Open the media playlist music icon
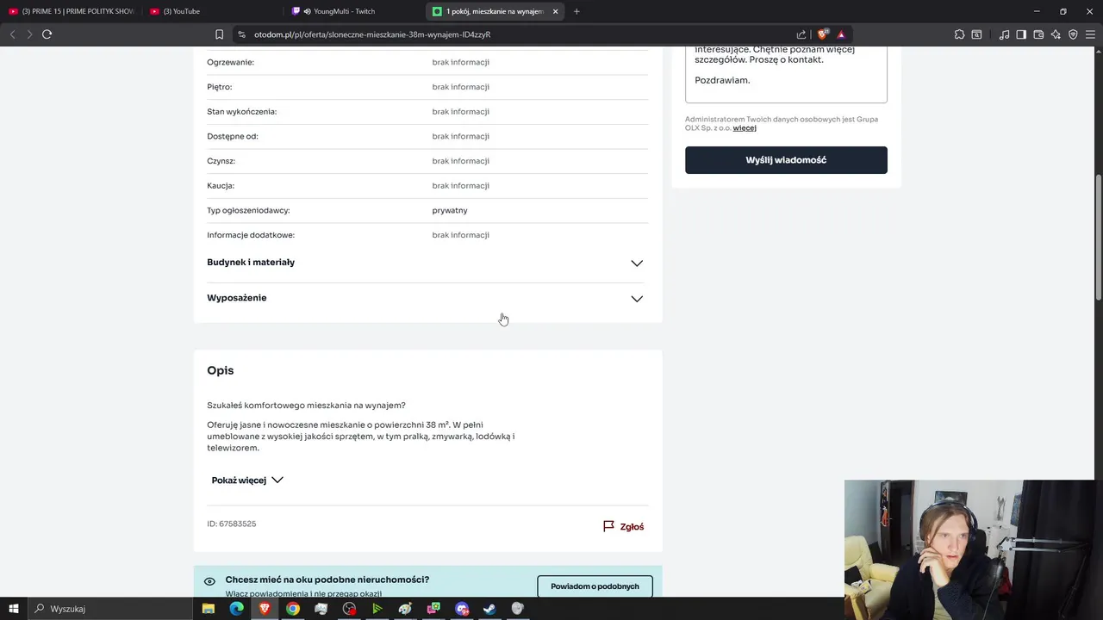 pyautogui.click(x=1004, y=34)
